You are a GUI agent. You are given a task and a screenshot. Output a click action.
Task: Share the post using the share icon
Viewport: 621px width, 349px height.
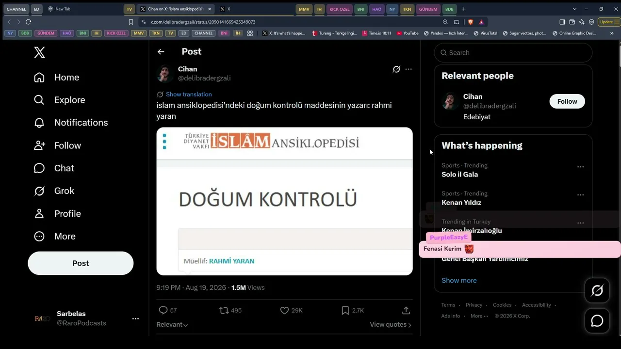406,310
